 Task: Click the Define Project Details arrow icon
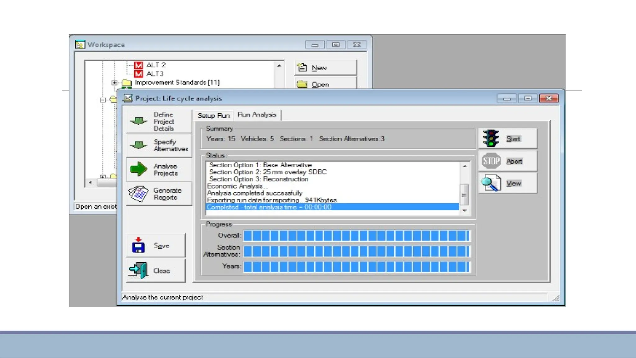(139, 121)
